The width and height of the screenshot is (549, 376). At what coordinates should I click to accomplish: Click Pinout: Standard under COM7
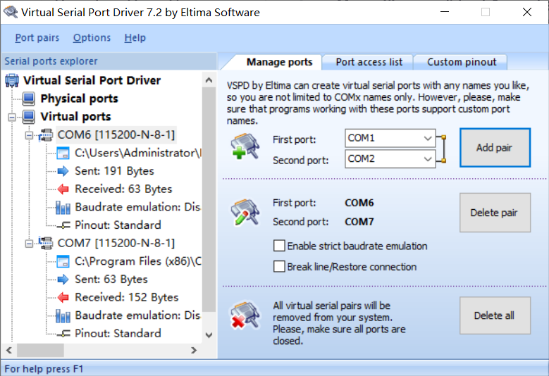coord(118,333)
